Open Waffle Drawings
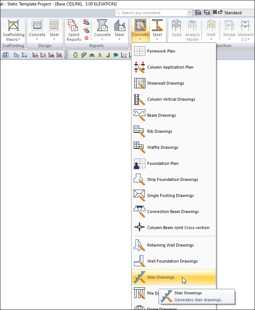Image resolution: width=255 pixels, height=310 pixels. 174,147
